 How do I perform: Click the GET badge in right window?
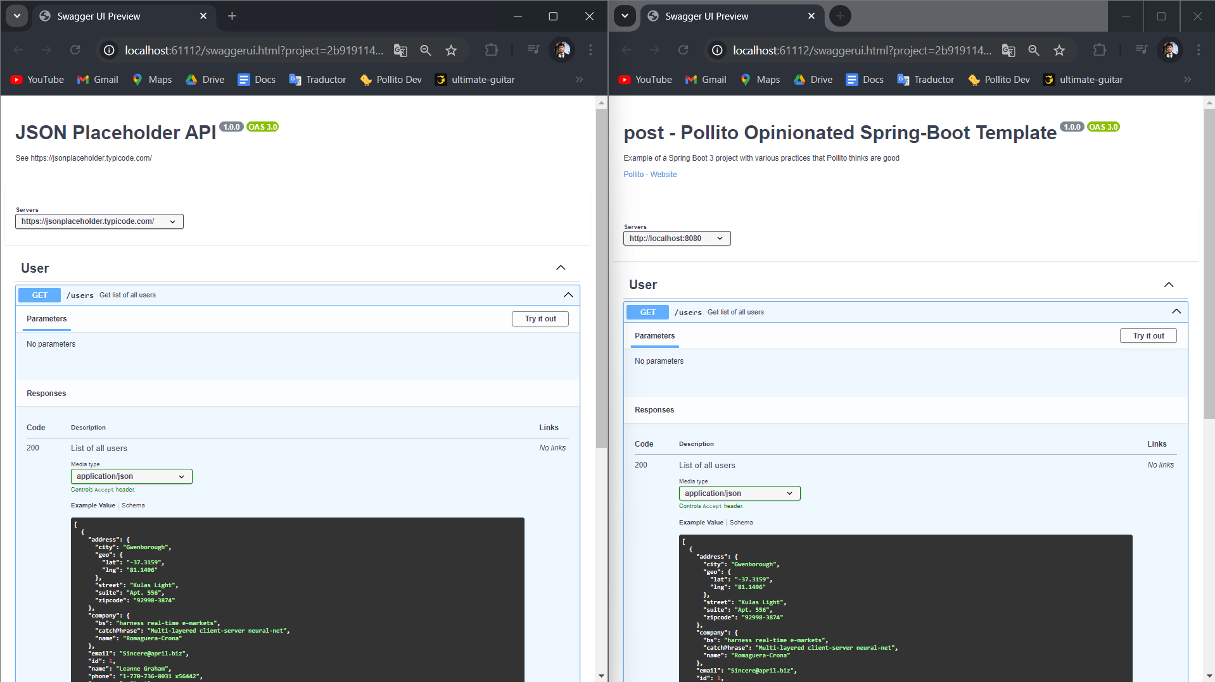click(648, 313)
